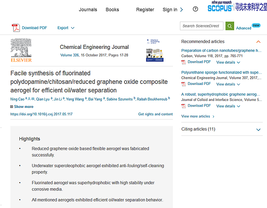Click the Register link

(x=145, y=9)
